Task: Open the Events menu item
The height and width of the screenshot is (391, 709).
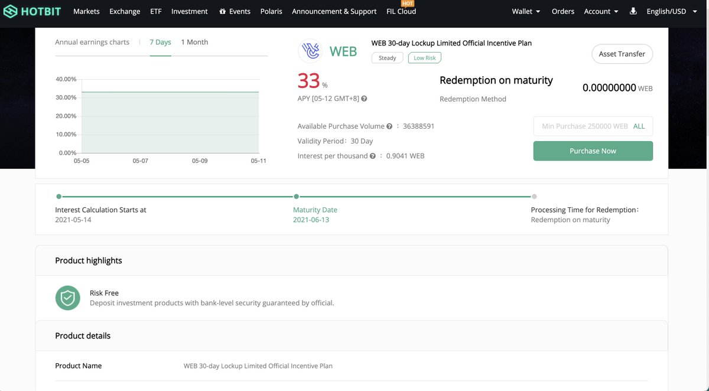Action: coord(239,11)
